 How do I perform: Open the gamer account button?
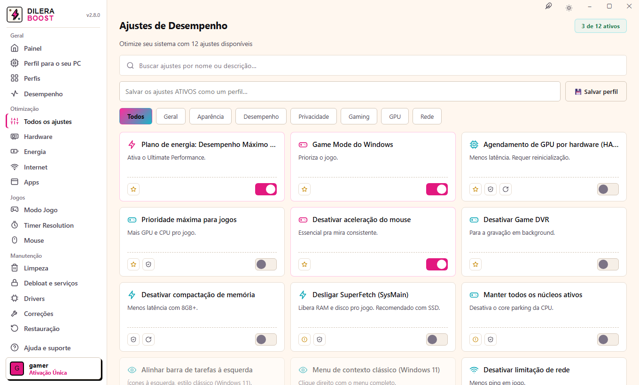[x=54, y=369]
